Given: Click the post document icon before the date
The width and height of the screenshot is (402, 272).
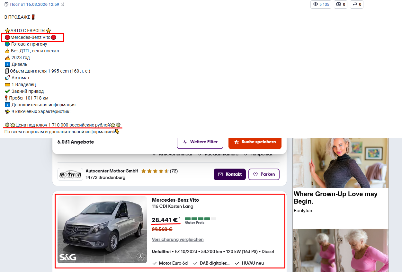Looking at the screenshot, I should click(6, 4).
